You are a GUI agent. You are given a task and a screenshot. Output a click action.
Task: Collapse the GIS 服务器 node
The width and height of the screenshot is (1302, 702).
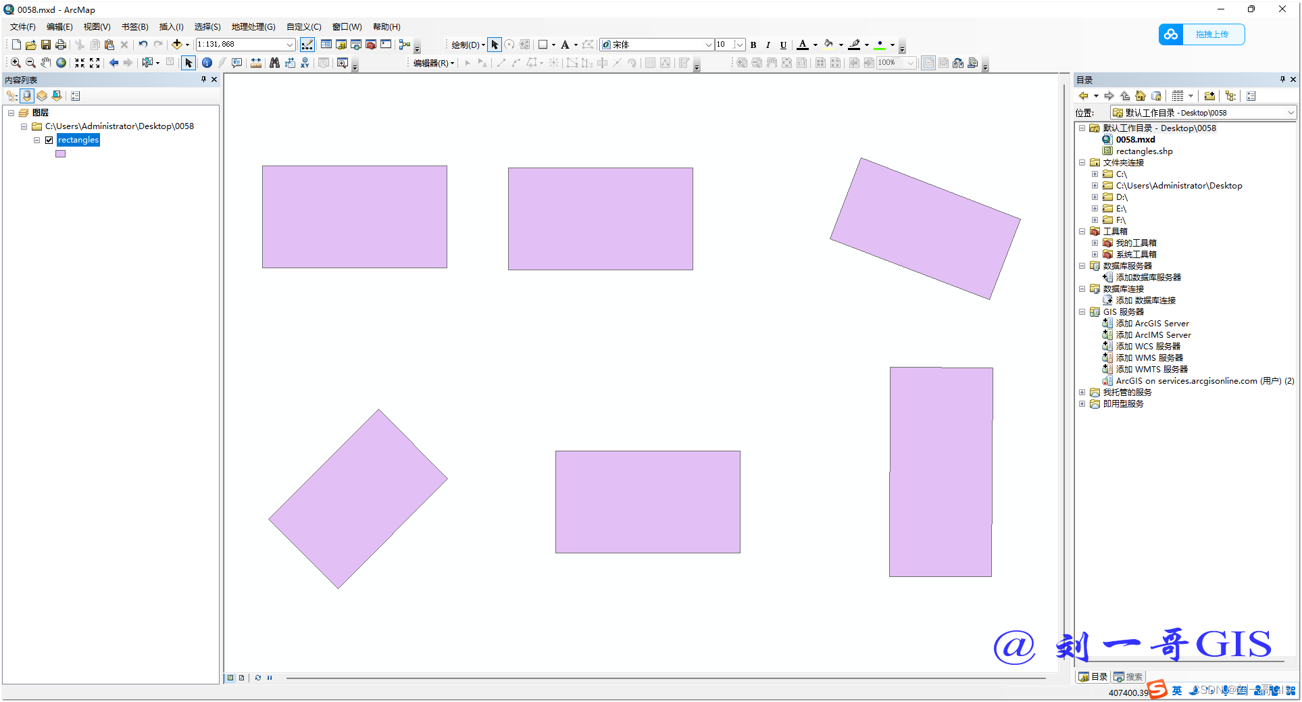coord(1082,312)
